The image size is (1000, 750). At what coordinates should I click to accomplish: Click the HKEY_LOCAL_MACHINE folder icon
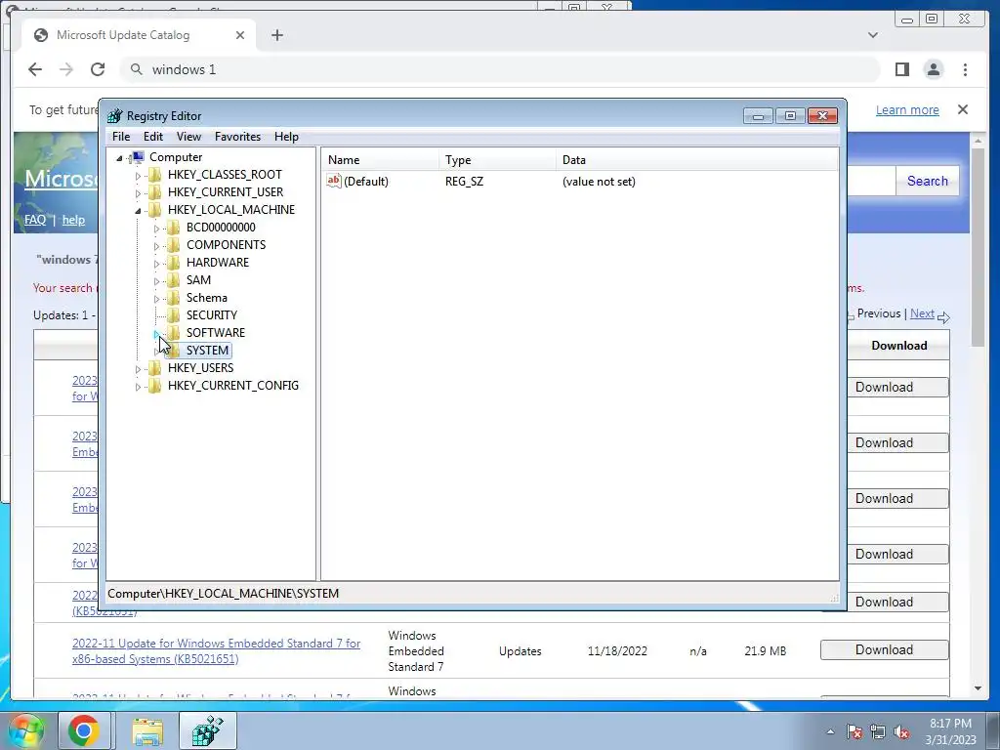155,210
